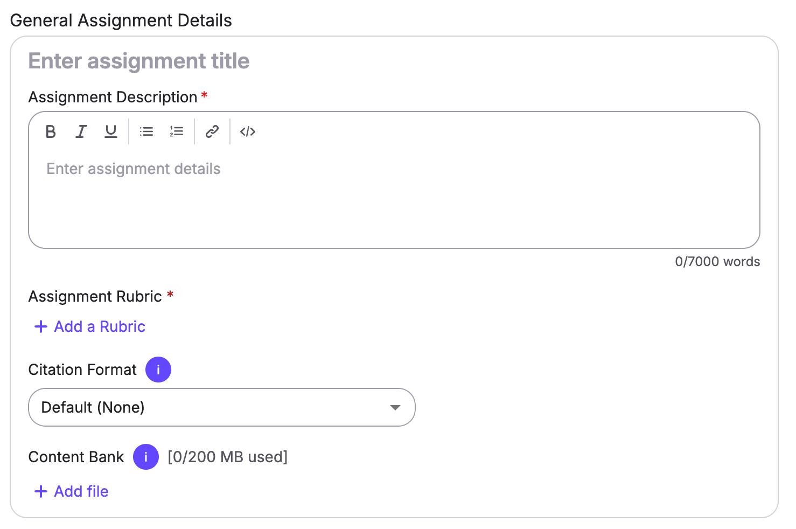Toggle underline formatting button
This screenshot has height=529, width=796.
[111, 131]
